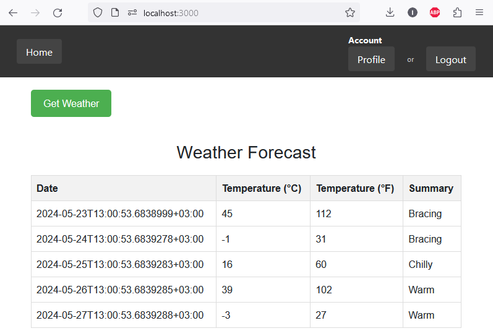
Task: Open the Profile page
Action: (x=371, y=59)
